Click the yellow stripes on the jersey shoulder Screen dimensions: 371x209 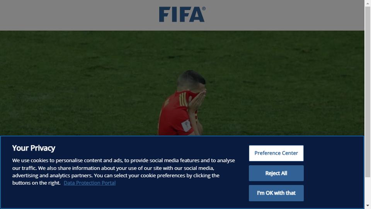point(183,99)
